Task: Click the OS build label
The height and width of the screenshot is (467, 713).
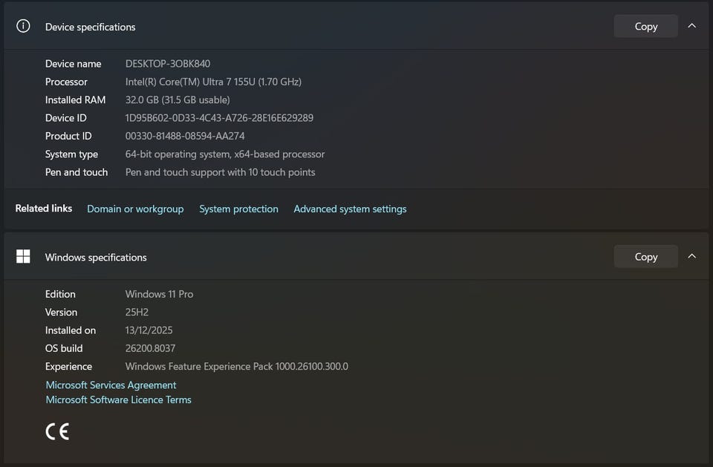Action: (64, 348)
